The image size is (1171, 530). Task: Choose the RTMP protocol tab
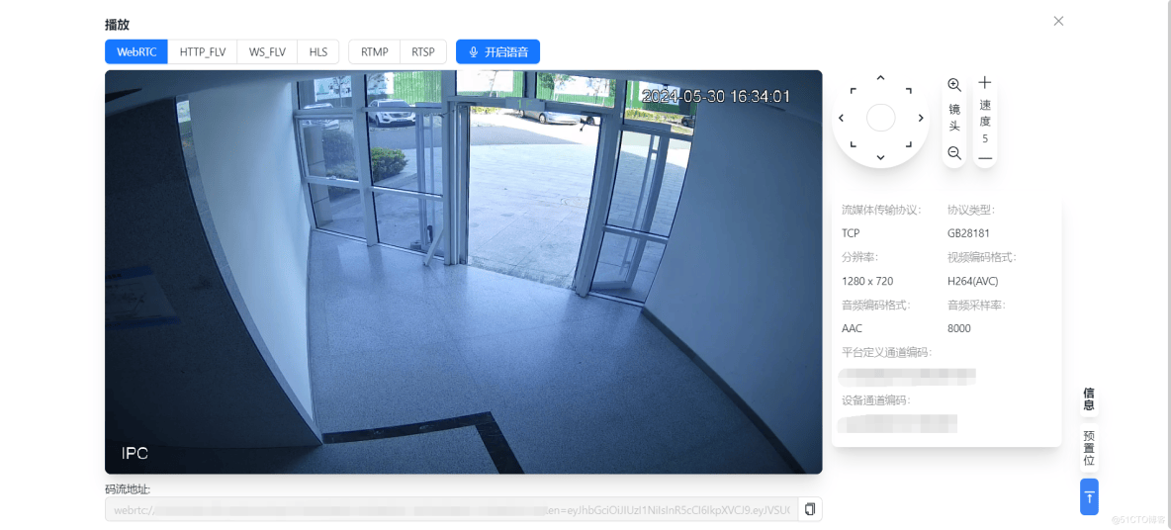coord(374,52)
